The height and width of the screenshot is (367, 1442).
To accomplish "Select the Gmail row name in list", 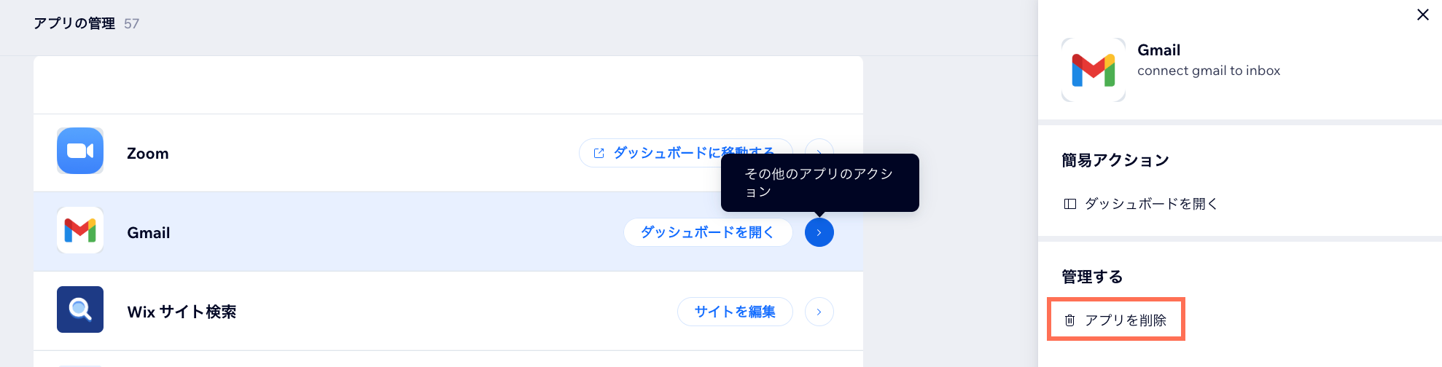I will [x=149, y=233].
